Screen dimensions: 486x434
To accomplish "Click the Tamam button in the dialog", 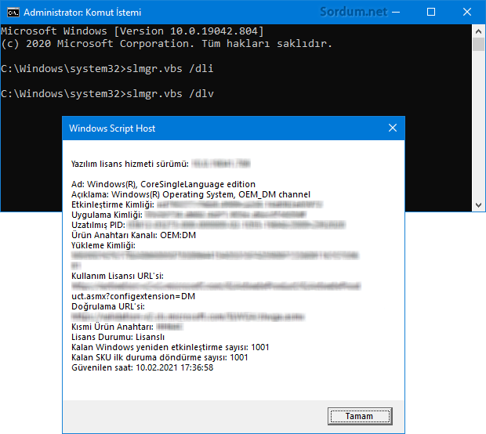I will coord(360,416).
